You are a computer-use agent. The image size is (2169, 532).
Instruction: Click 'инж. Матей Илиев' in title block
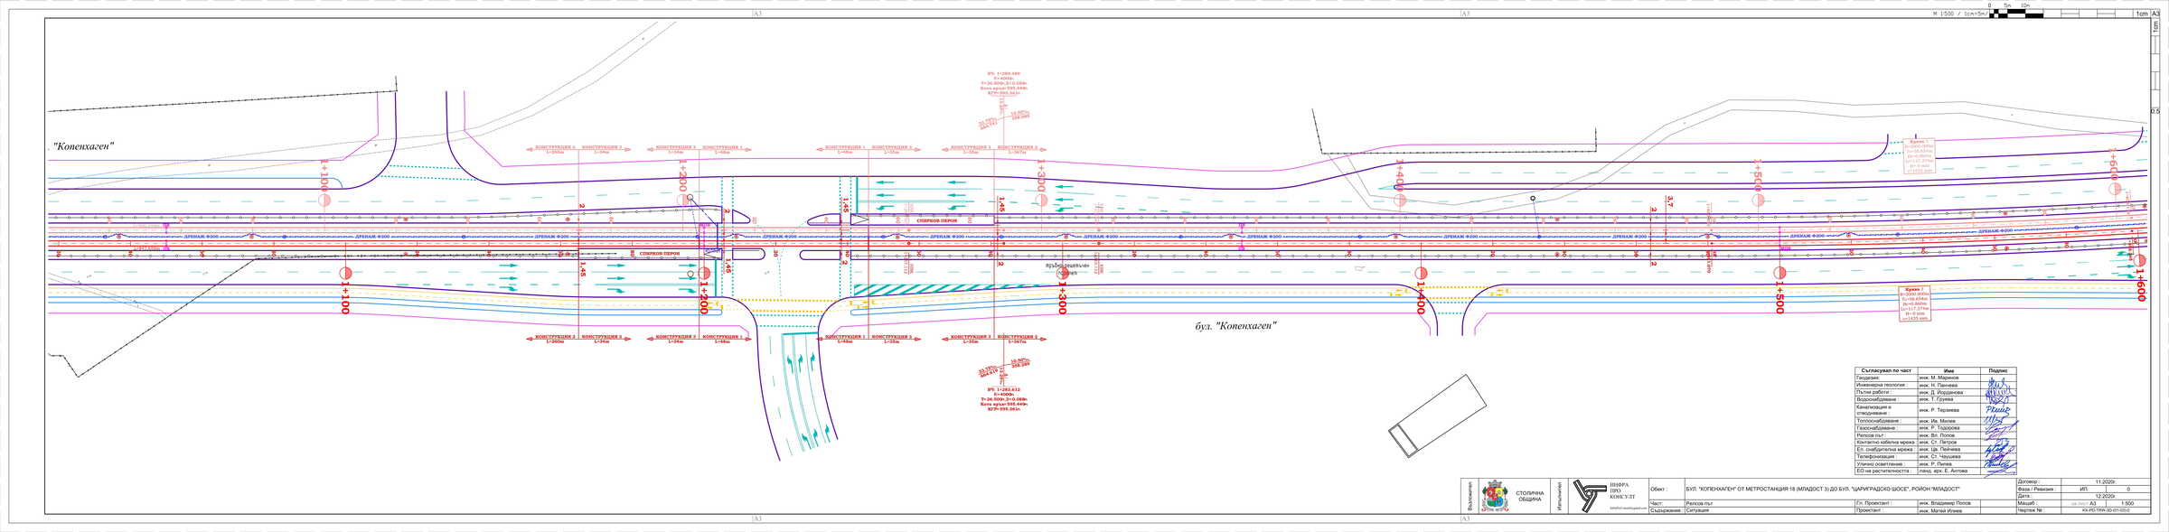(x=1940, y=510)
